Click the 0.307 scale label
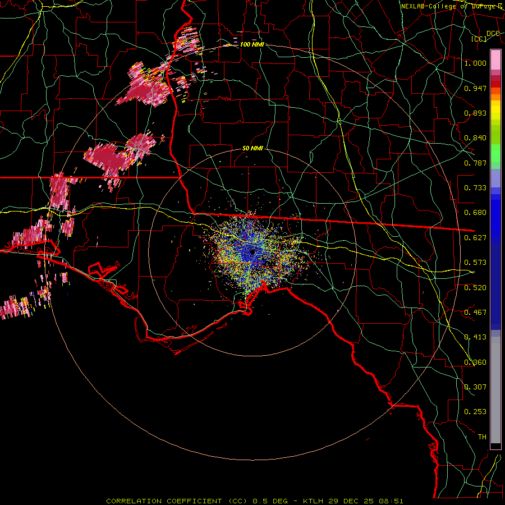The width and height of the screenshot is (505, 505). [x=475, y=387]
